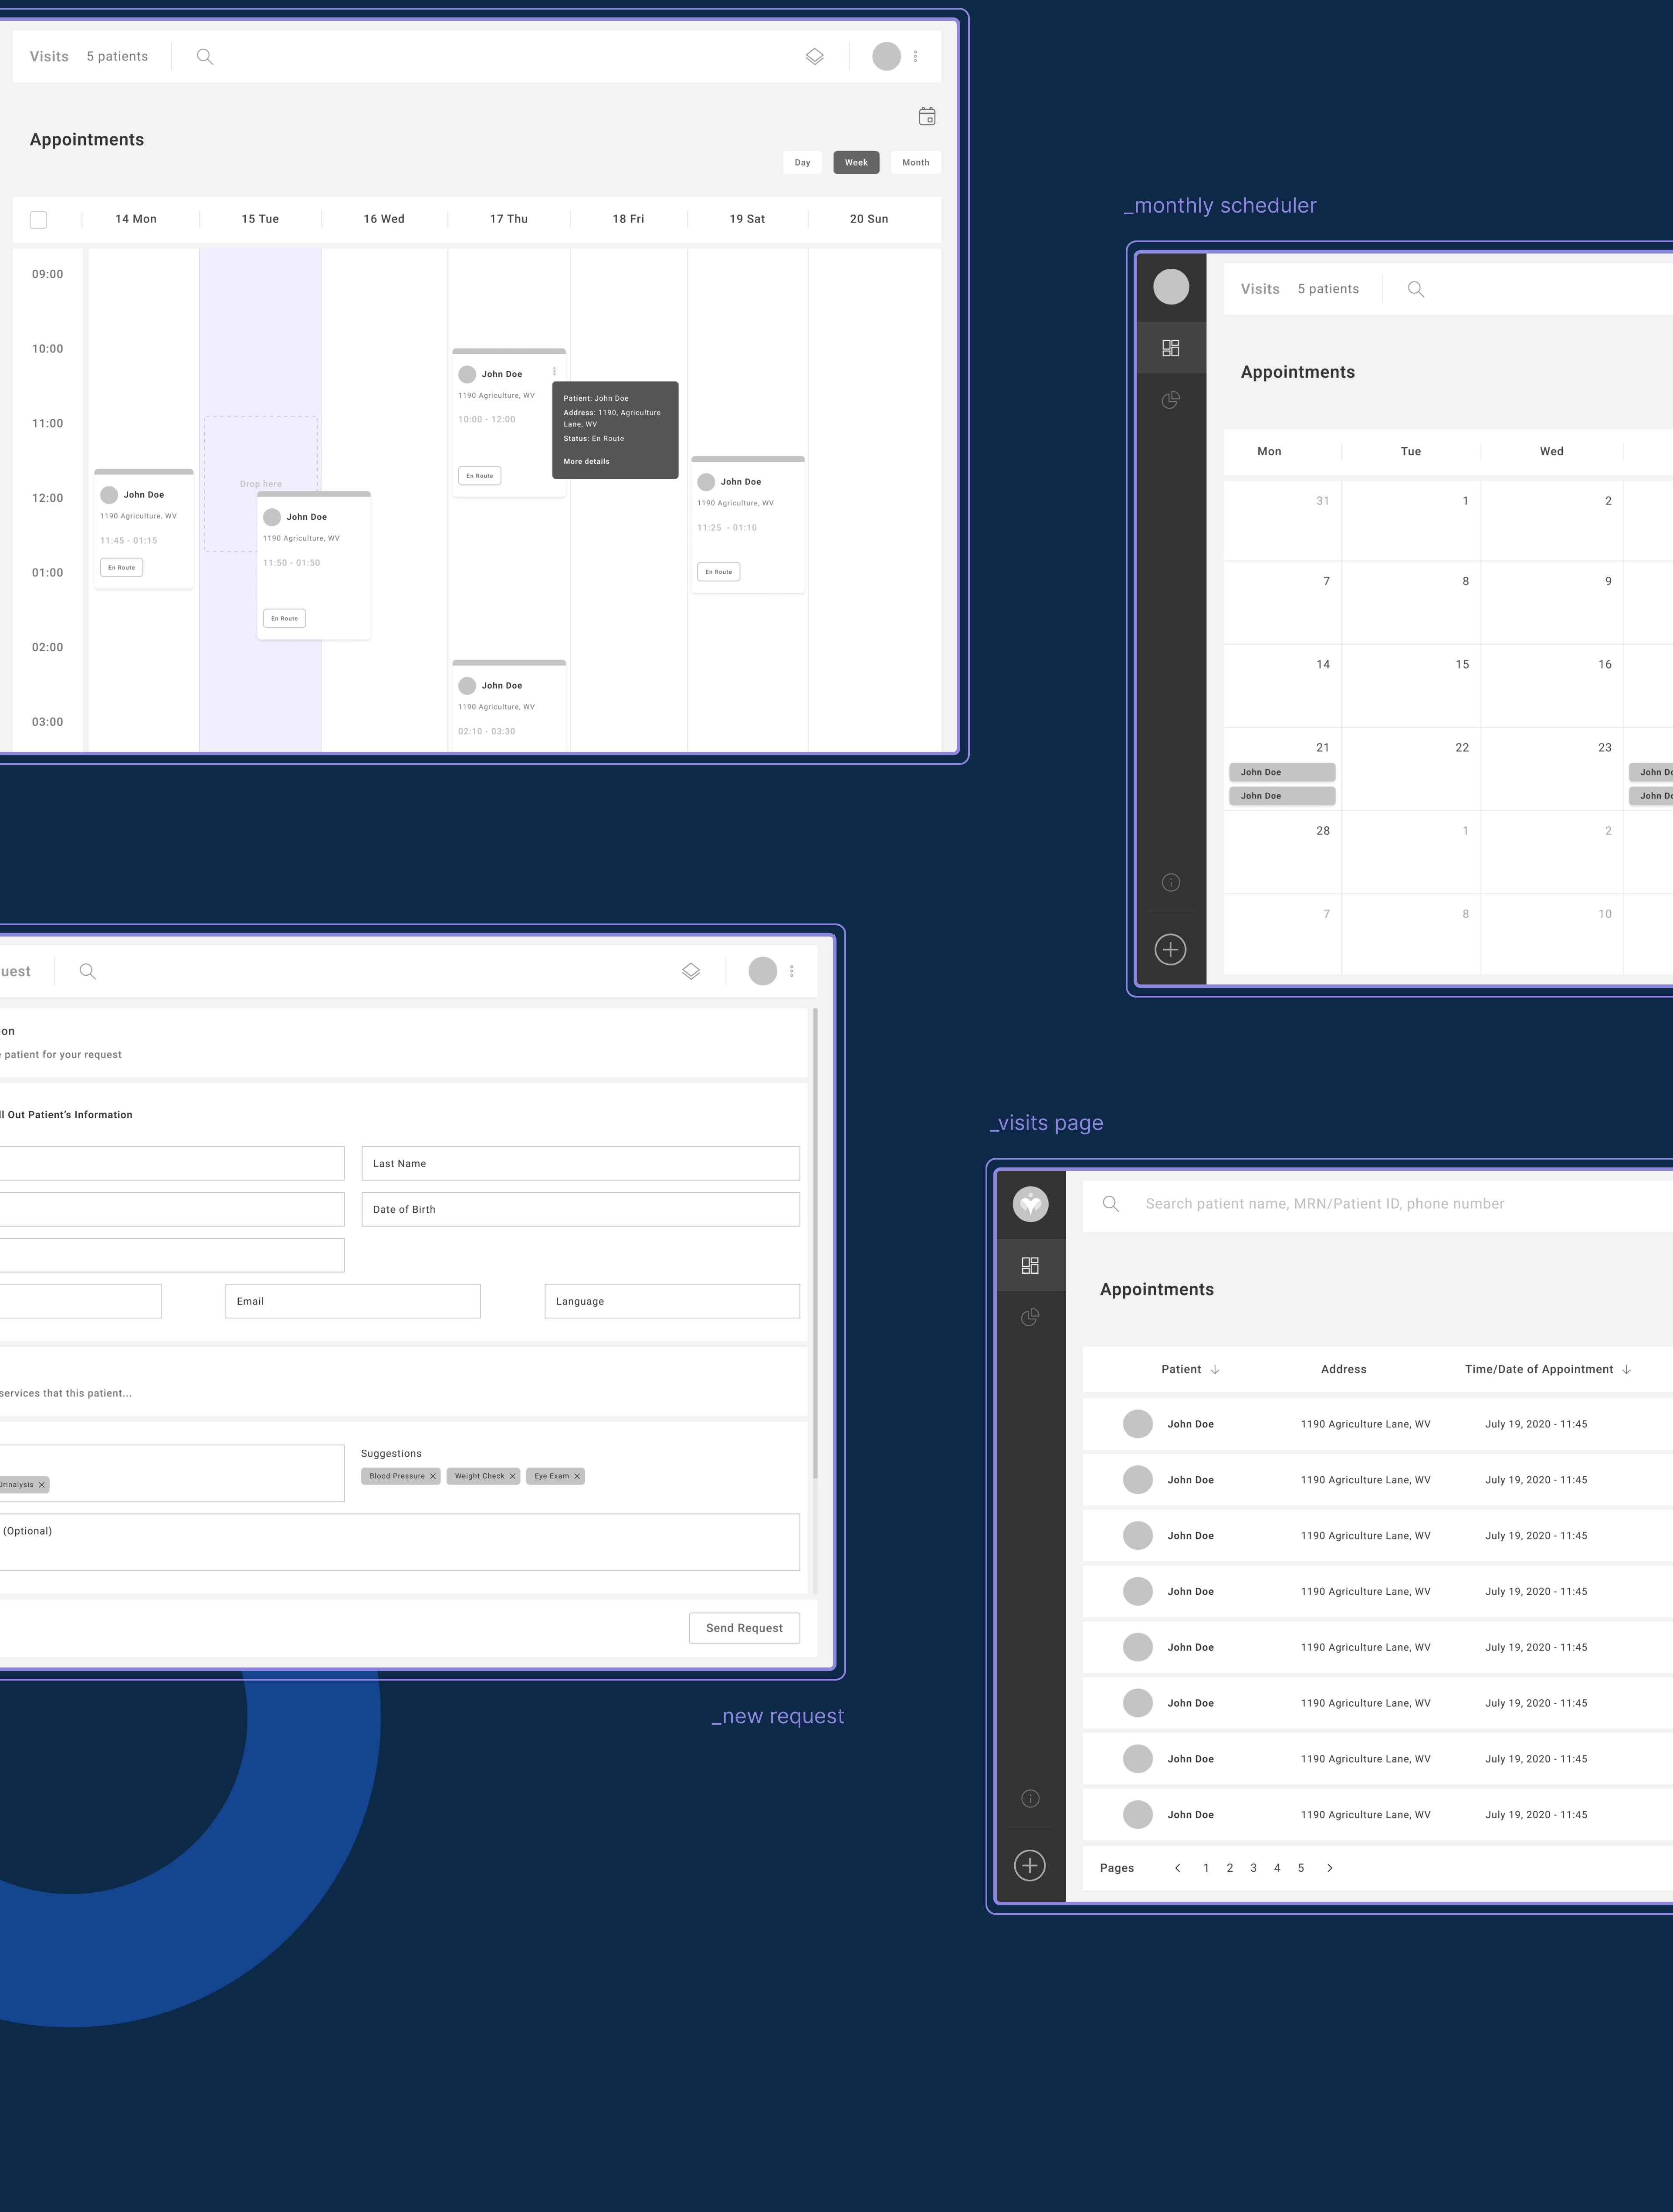Image resolution: width=1673 pixels, height=2212 pixels.
Task: Click dashboard grid icon in visits page sidebar
Action: [1030, 1265]
